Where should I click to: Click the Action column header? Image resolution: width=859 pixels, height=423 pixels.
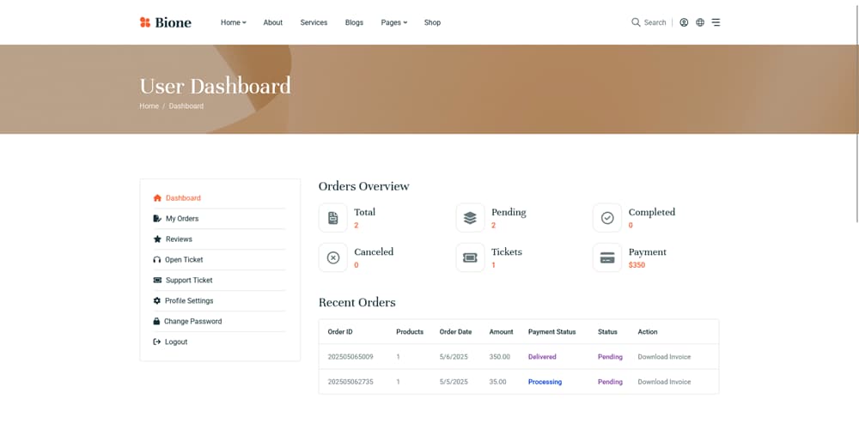[648, 331]
